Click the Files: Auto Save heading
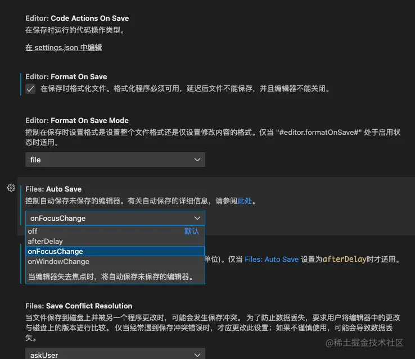 tap(53, 189)
